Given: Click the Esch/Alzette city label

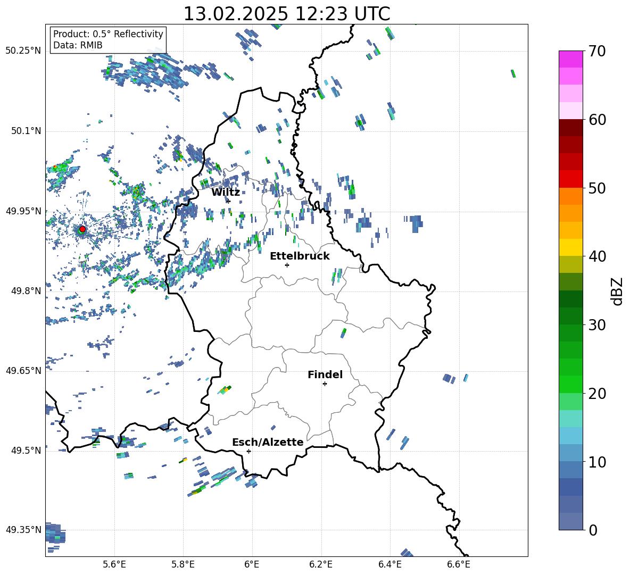Looking at the screenshot, I should pyautogui.click(x=268, y=442).
